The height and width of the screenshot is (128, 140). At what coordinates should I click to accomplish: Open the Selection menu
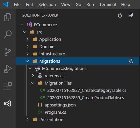tap(47, 5)
